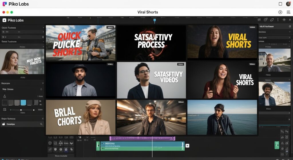Image resolution: width=293 pixels, height=160 pixels.
Task: Select the light blue color swatch
Action: pyautogui.click(x=23, y=102)
